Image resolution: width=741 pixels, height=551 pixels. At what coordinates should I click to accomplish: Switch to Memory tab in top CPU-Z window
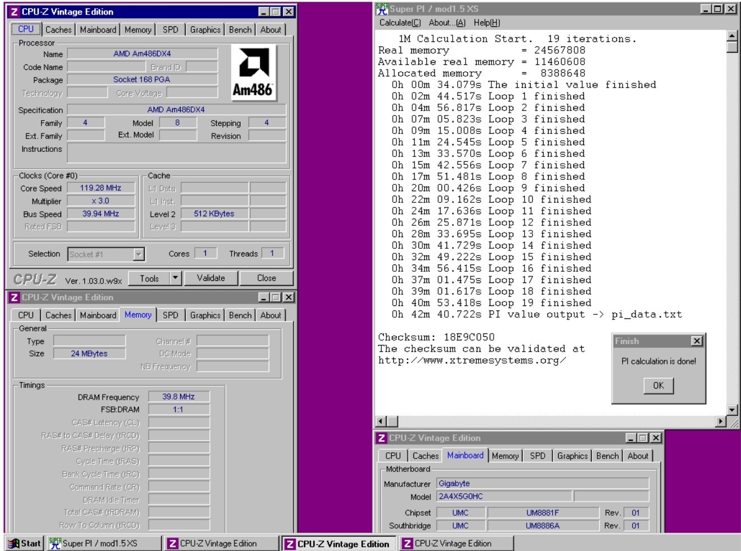pyautogui.click(x=138, y=30)
